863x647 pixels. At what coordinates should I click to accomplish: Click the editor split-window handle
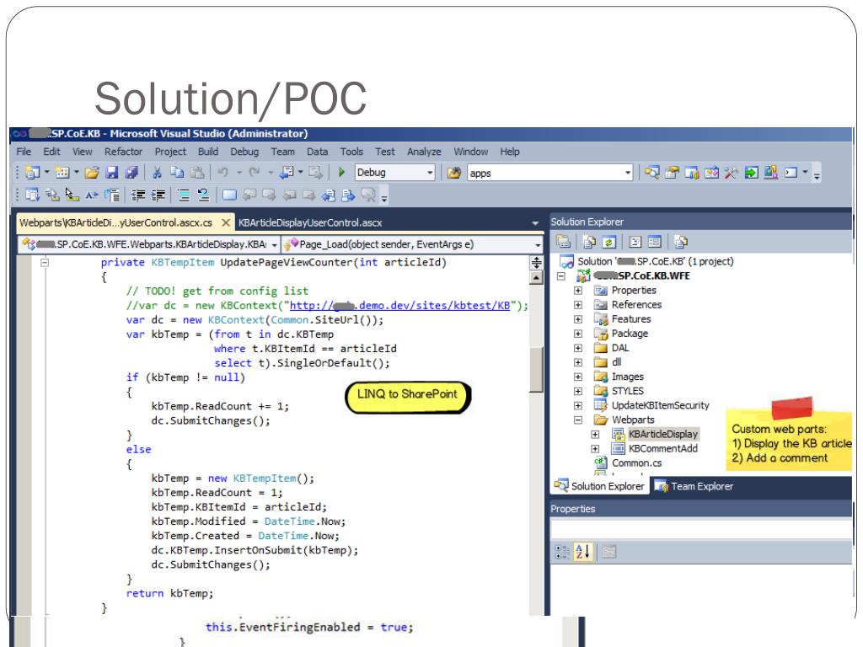(x=536, y=263)
